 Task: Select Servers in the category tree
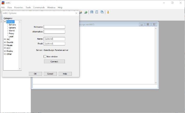(12, 25)
